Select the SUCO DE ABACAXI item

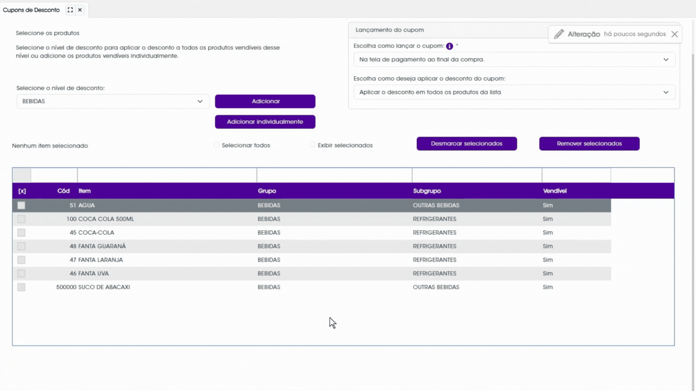click(x=104, y=287)
